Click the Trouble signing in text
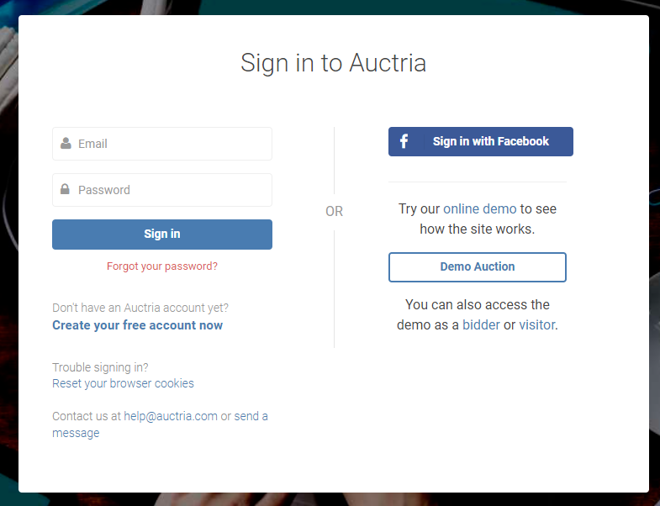660x506 pixels. tap(100, 367)
